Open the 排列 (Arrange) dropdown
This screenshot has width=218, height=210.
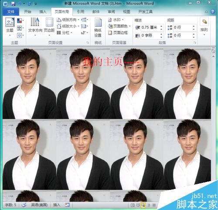pyautogui.click(x=204, y=27)
